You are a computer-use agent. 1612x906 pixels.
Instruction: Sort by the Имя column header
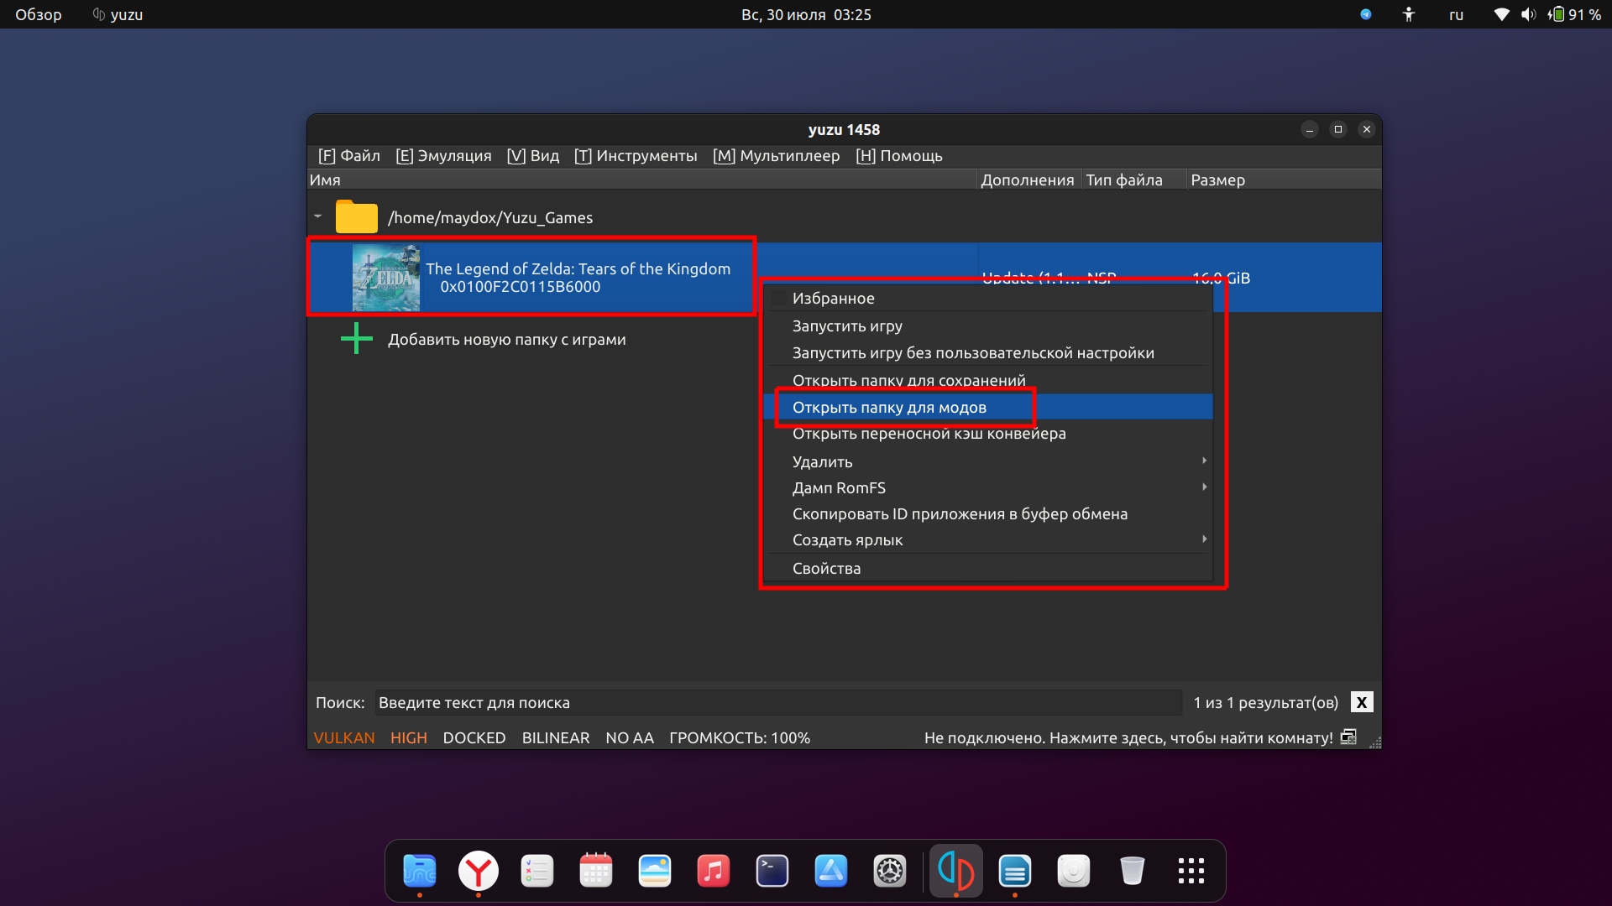pos(642,180)
